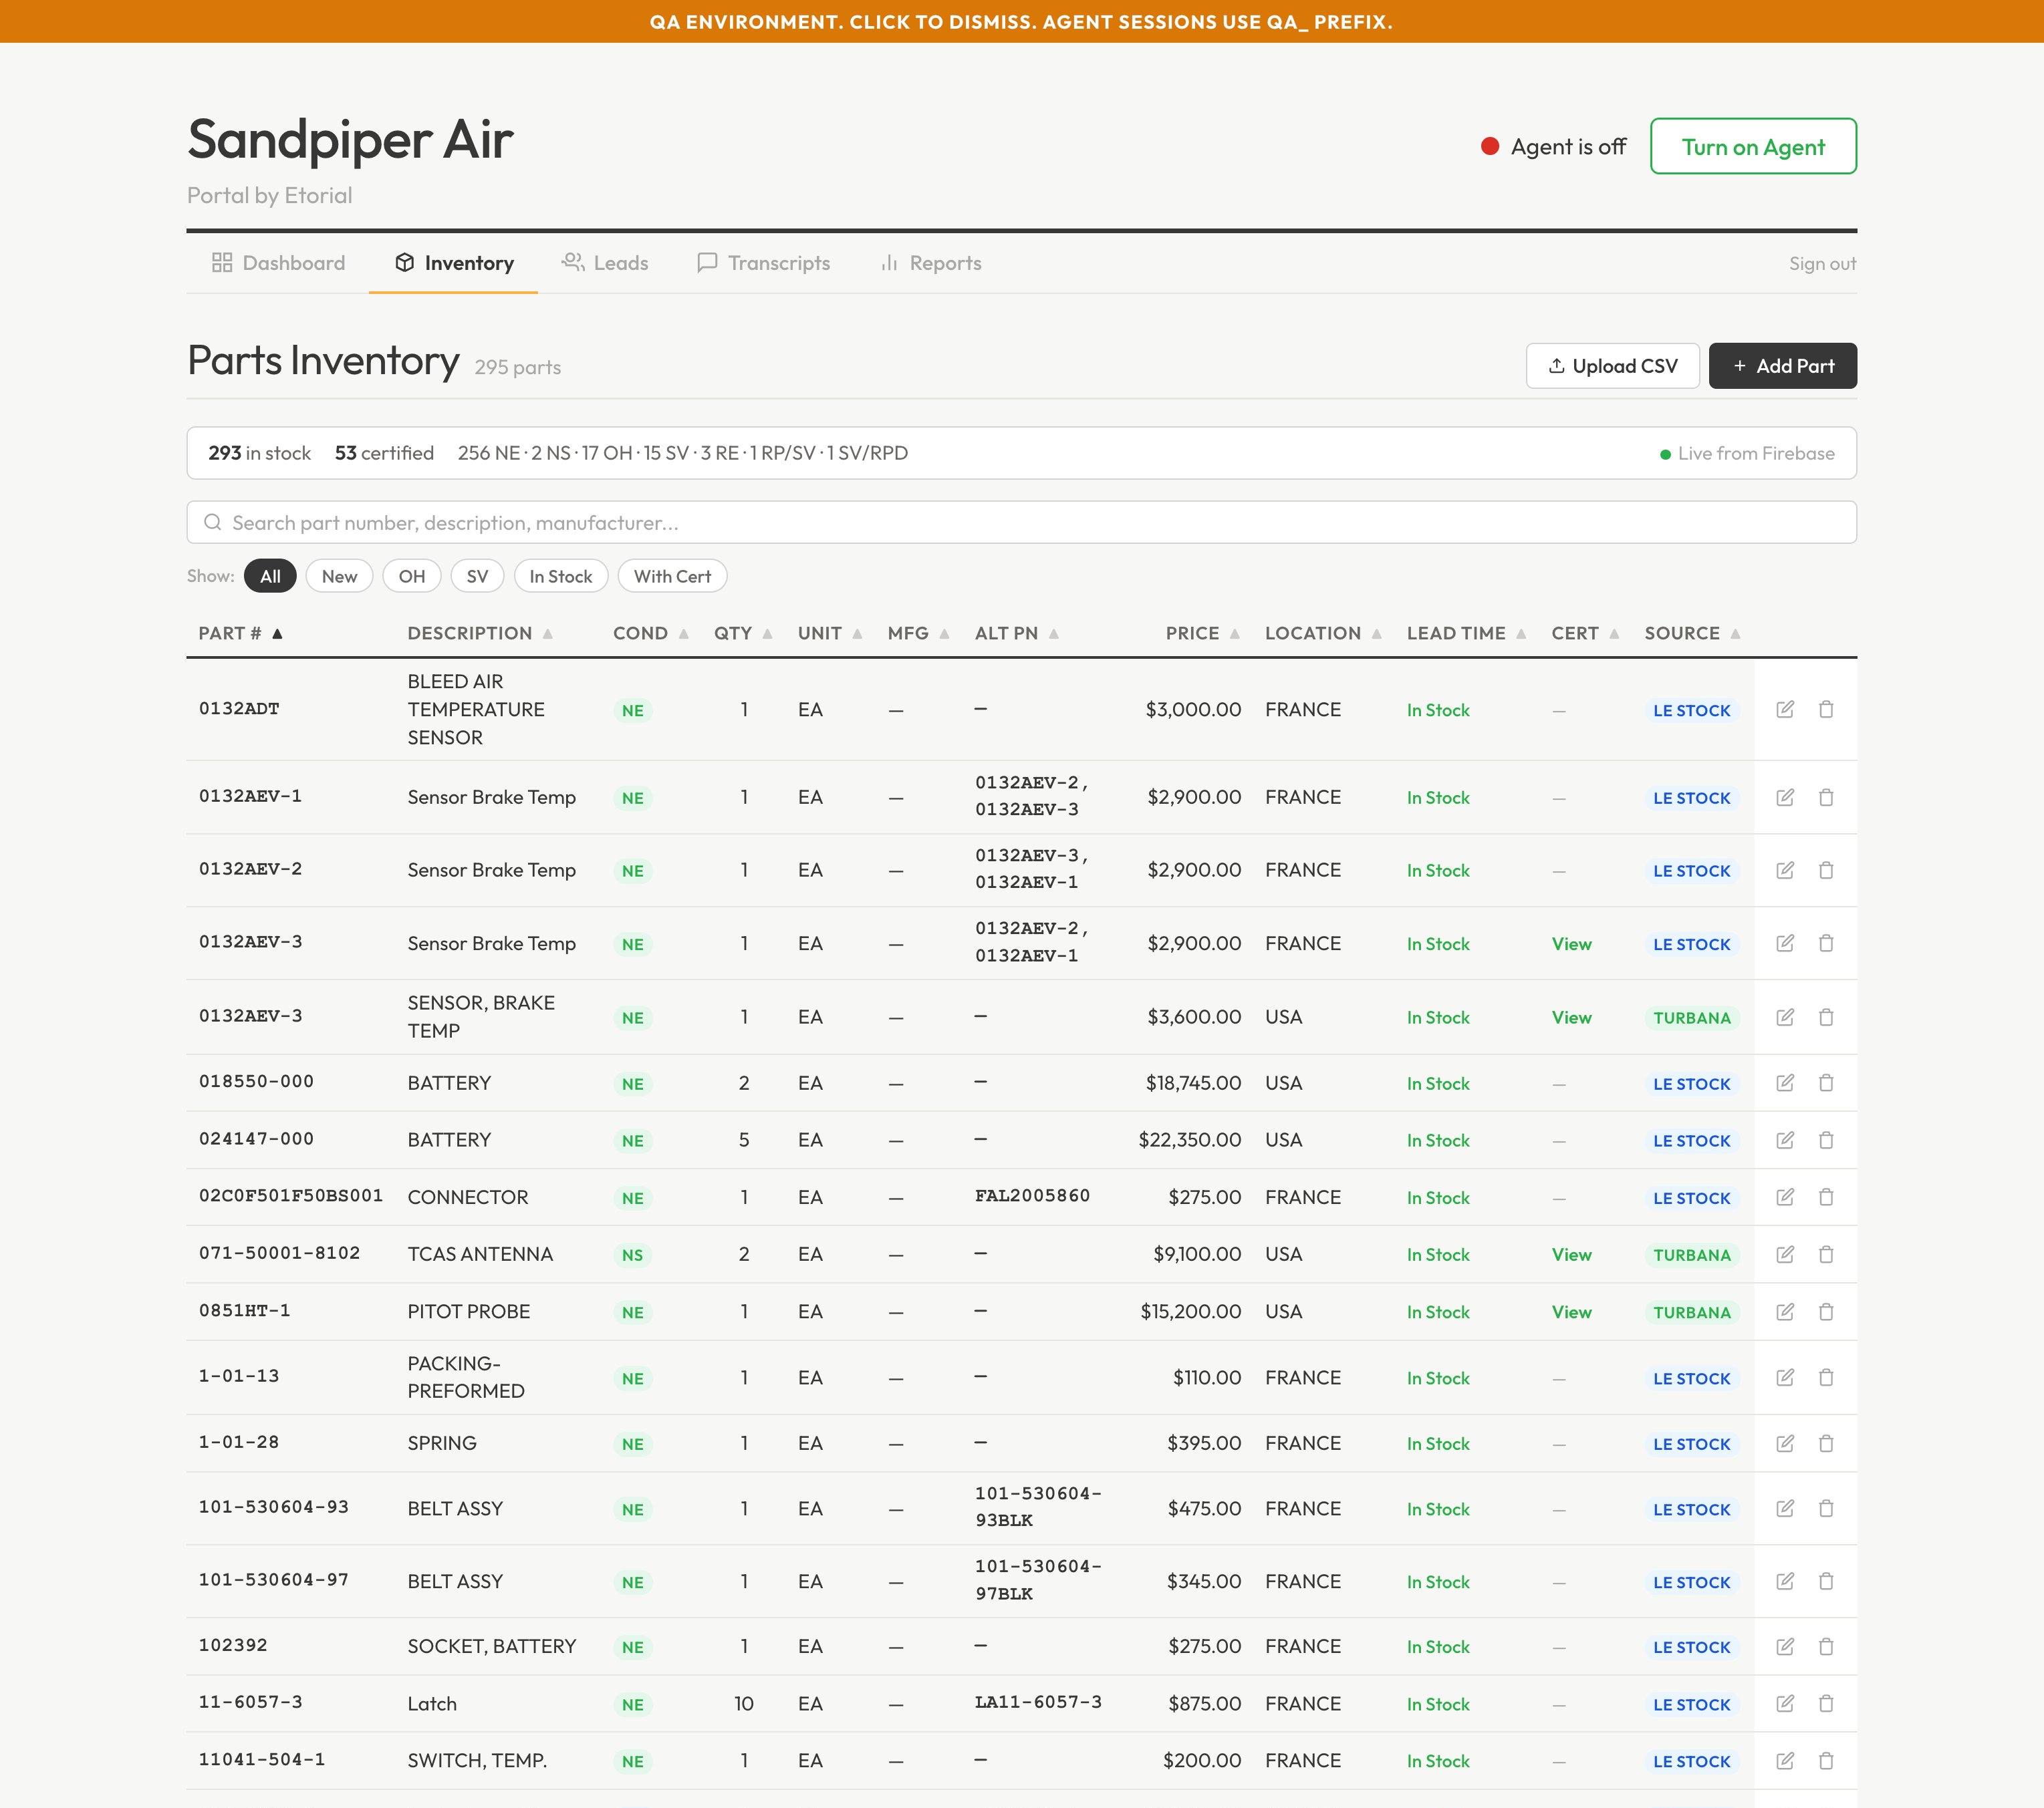This screenshot has width=2044, height=1808.
Task: Click the $22,350.00 price cell
Action: [x=1189, y=1141]
